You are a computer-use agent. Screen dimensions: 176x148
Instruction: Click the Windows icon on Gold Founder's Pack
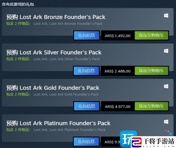(166, 86)
